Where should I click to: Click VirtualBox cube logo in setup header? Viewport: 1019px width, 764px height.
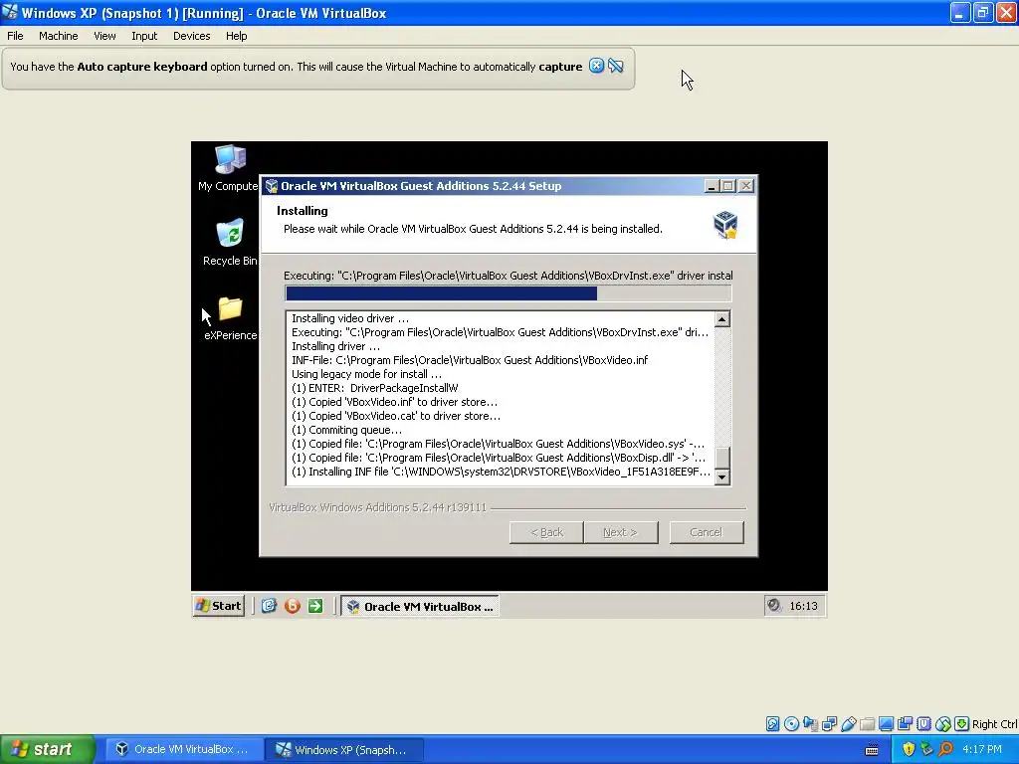[725, 224]
